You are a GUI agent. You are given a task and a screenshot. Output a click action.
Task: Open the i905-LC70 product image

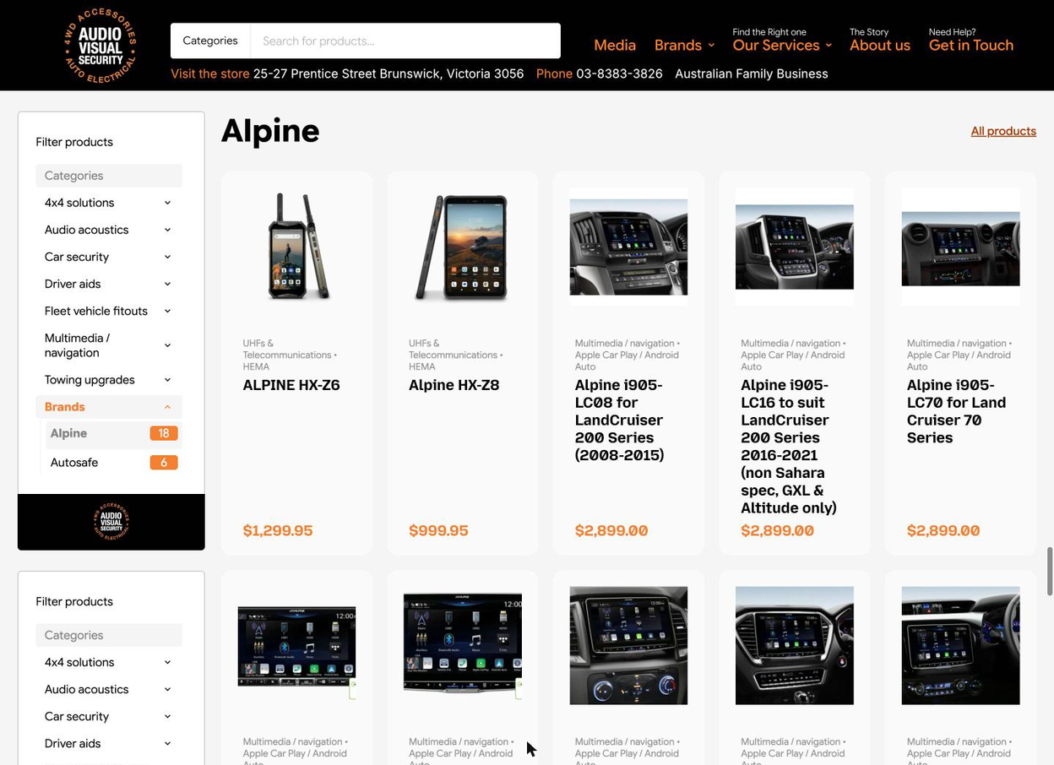(960, 247)
